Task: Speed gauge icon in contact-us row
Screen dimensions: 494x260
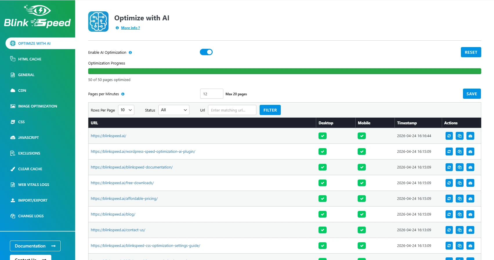Action: pyautogui.click(x=470, y=230)
